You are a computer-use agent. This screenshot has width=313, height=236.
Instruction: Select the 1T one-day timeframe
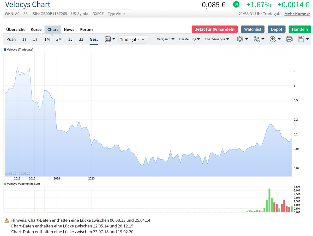[24, 39]
